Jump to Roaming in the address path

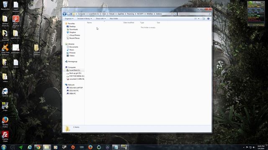[x=131, y=14]
